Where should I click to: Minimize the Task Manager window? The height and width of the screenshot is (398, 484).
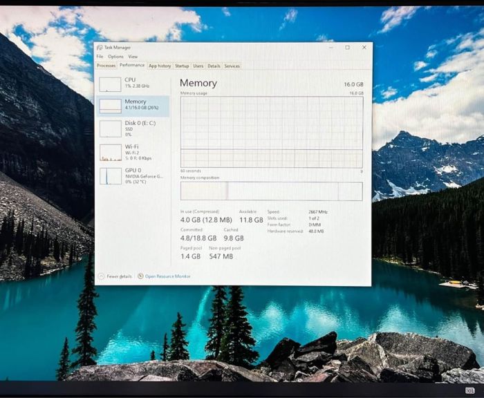point(331,47)
